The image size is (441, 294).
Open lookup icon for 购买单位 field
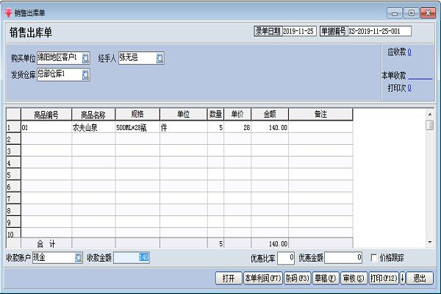(x=85, y=58)
